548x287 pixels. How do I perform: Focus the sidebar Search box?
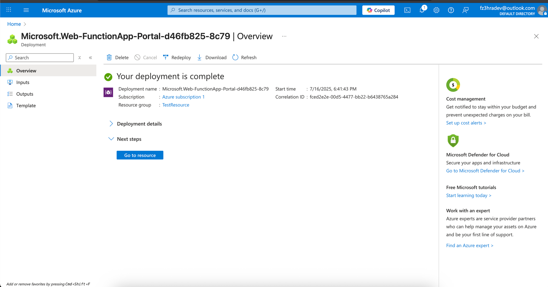tap(40, 58)
